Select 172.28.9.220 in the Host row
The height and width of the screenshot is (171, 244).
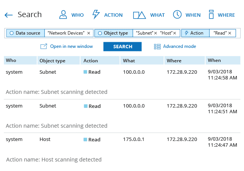[x=182, y=139]
